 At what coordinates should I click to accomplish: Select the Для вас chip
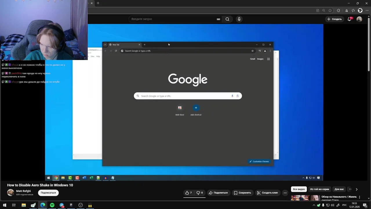pos(339,189)
